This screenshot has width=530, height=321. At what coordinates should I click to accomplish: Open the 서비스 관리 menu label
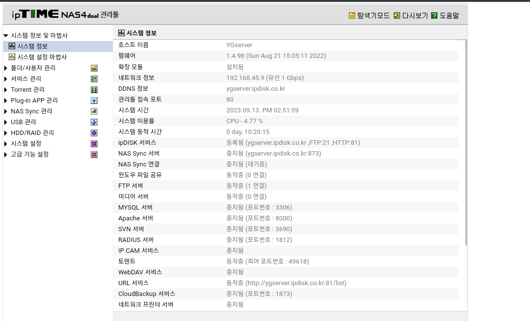[26, 79]
